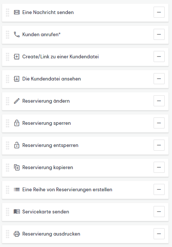Click the pencil icon for Reservierung ändern

(17, 101)
